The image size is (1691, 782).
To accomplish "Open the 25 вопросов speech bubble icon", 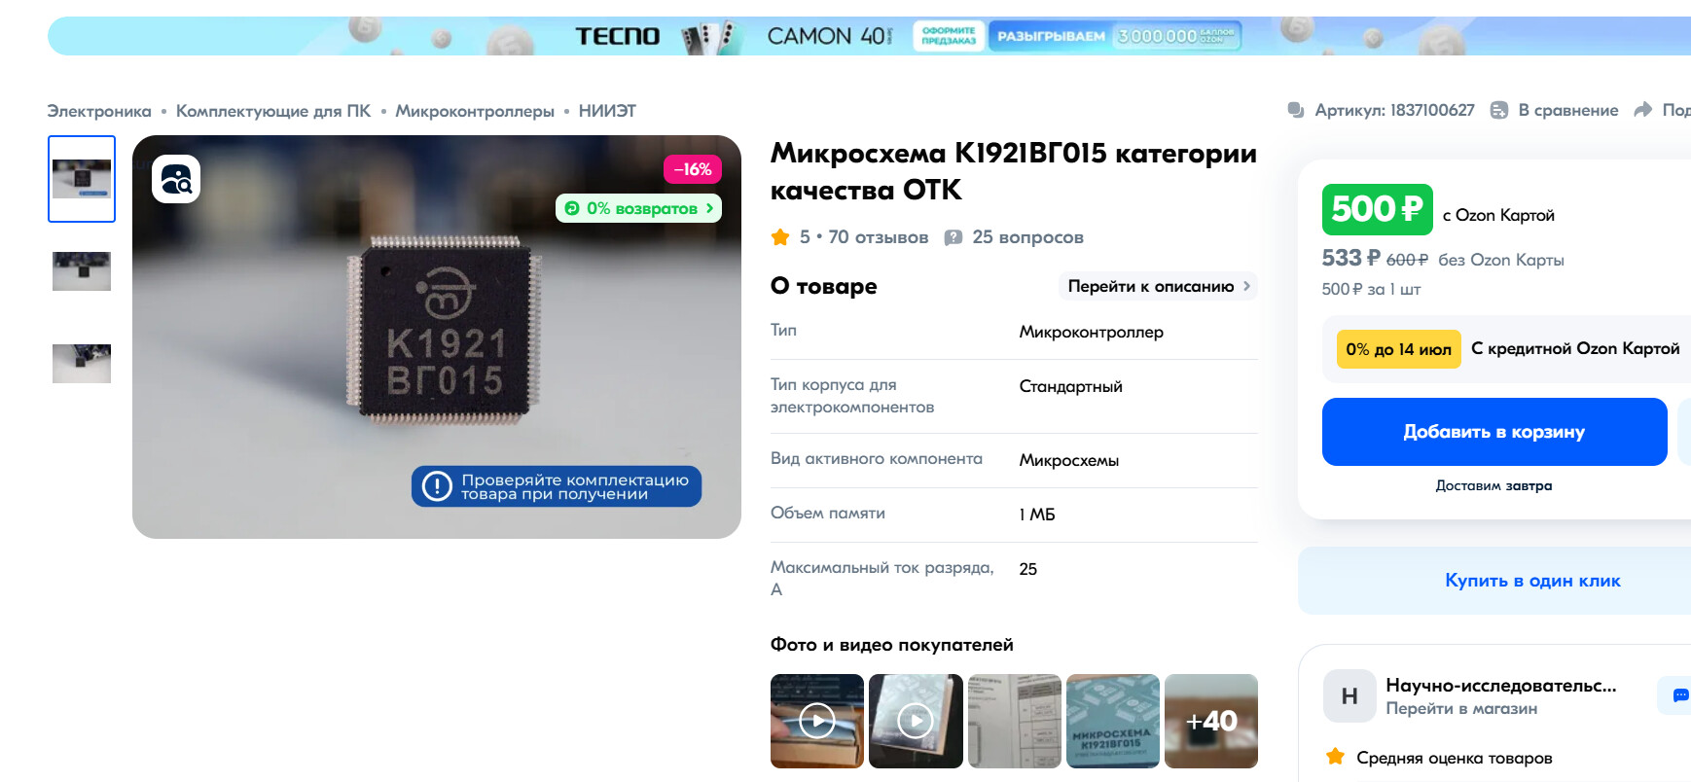I will pos(953,237).
